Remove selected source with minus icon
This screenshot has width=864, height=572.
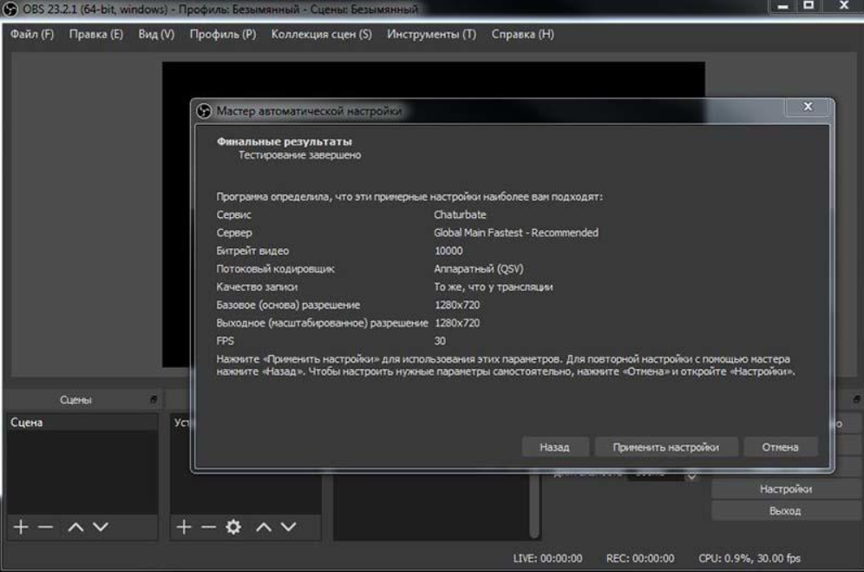tap(208, 528)
